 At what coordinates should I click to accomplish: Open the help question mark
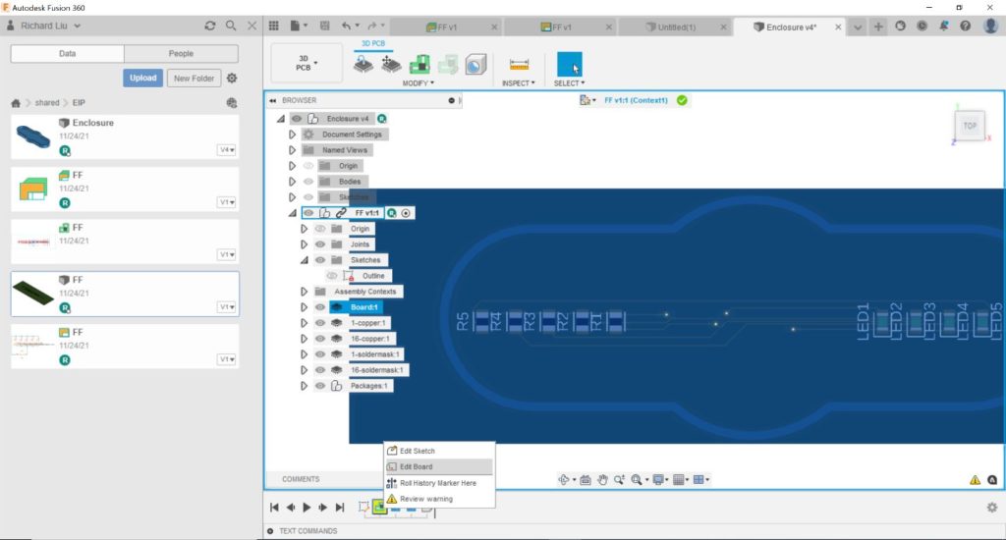(965, 27)
